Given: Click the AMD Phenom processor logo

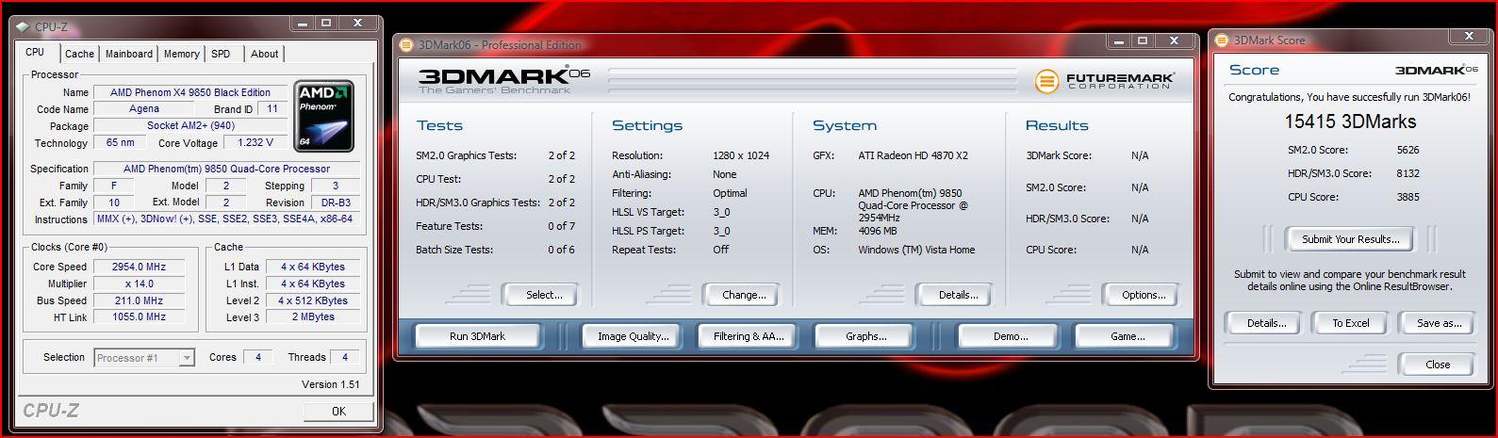Looking at the screenshot, I should coord(324,117).
